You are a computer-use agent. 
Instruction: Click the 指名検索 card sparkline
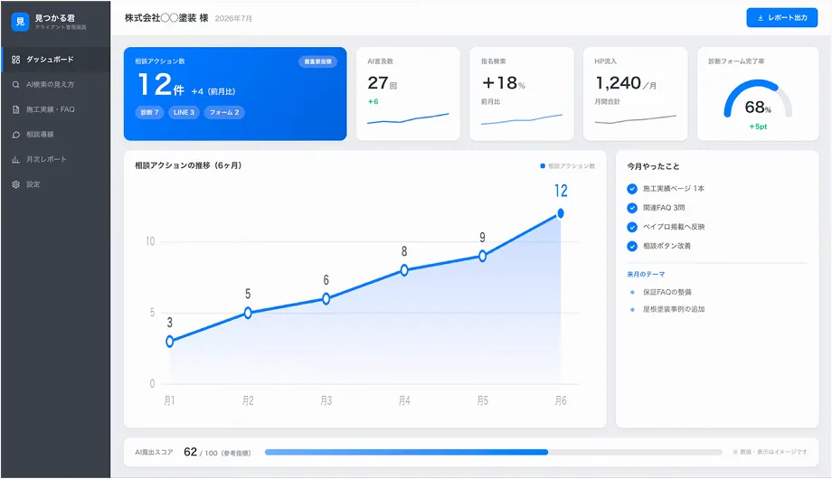pos(522,119)
